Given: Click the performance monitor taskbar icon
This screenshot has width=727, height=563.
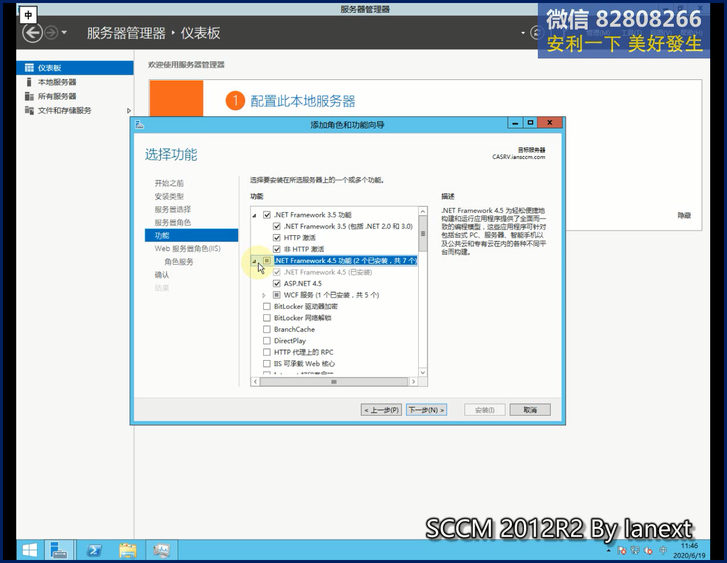Looking at the screenshot, I should point(162,549).
